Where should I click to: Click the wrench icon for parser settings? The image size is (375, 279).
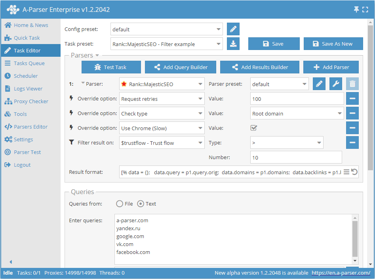pos(336,84)
